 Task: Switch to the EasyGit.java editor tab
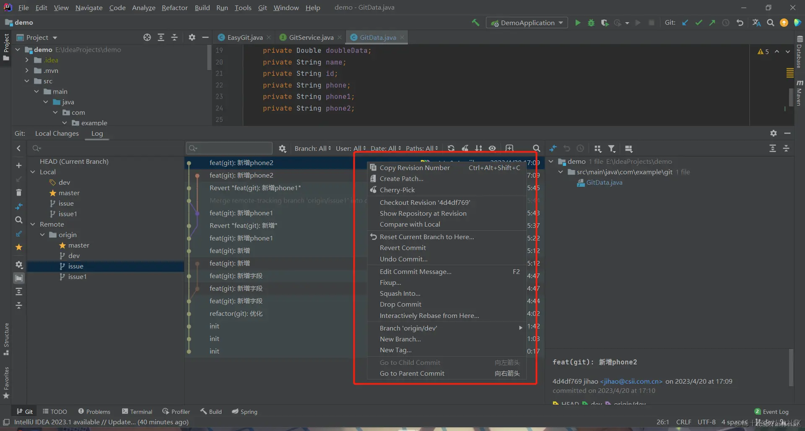244,37
